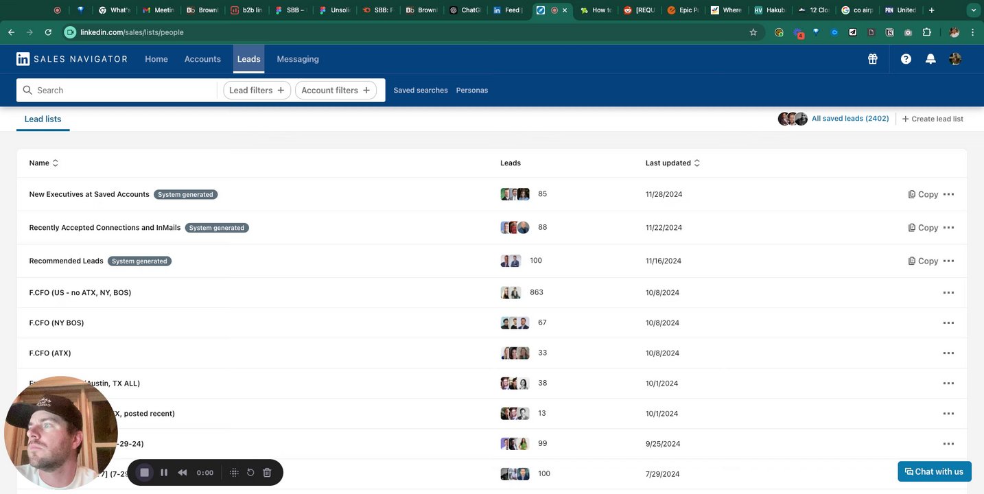The width and height of the screenshot is (984, 494).
Task: Copy the Recommended Leads list
Action: click(923, 261)
